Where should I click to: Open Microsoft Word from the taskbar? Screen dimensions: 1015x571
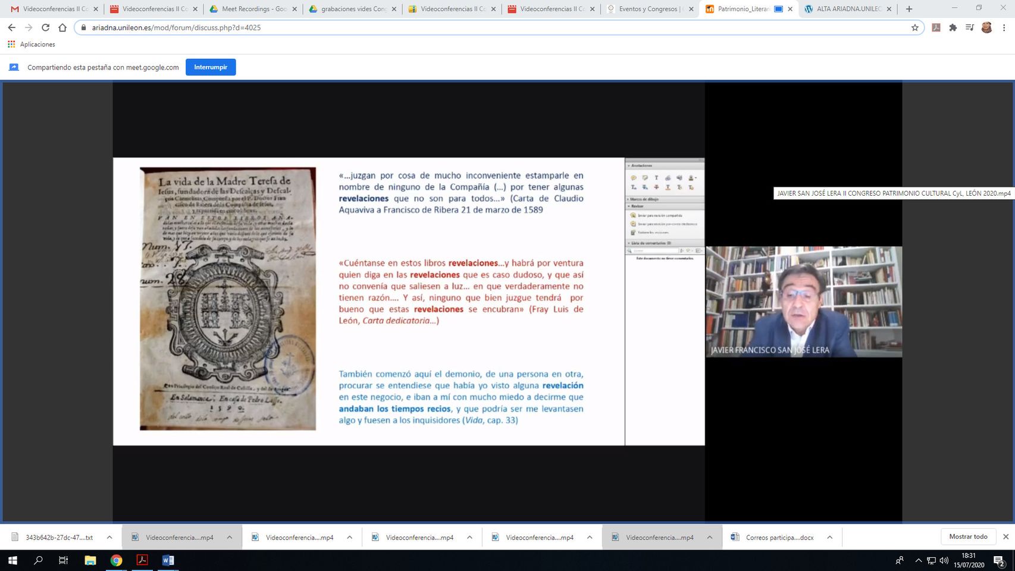tap(168, 560)
